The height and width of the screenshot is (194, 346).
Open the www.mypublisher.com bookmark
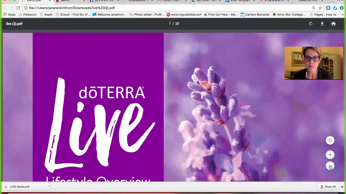[x=184, y=15]
